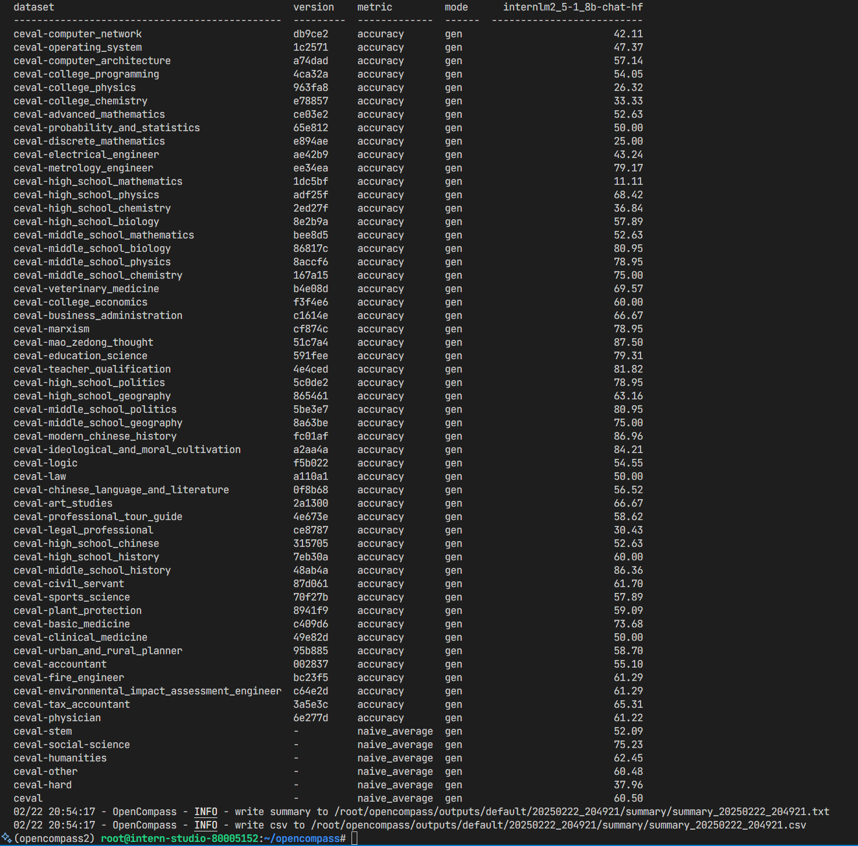
Task: Click accuracy in the ceval-art_studies row
Action: 381,503
